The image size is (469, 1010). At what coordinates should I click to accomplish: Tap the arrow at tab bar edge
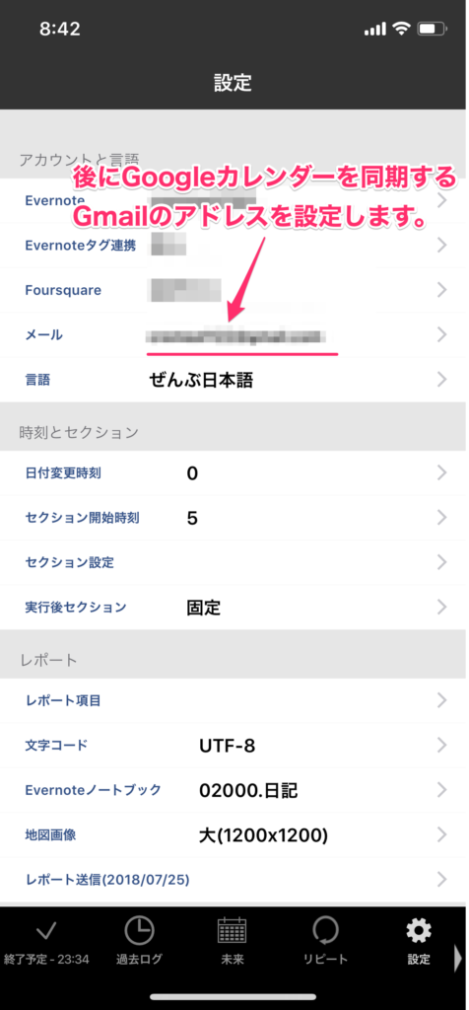pyautogui.click(x=458, y=957)
